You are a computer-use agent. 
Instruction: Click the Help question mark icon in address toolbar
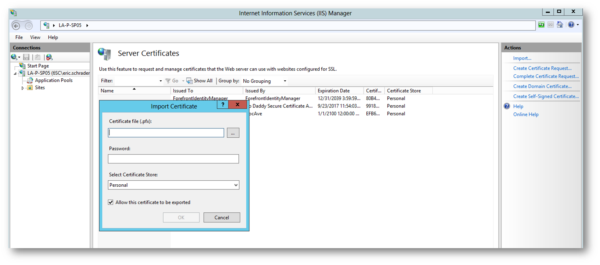point(571,25)
